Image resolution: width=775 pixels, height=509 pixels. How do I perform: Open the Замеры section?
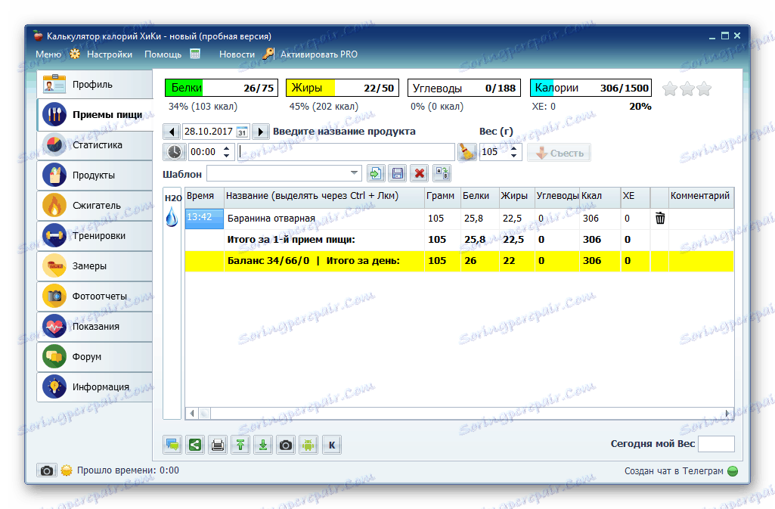point(95,266)
